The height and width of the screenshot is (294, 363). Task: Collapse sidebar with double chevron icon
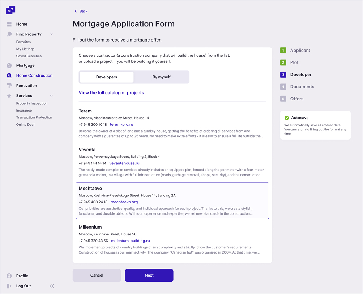coord(51,286)
